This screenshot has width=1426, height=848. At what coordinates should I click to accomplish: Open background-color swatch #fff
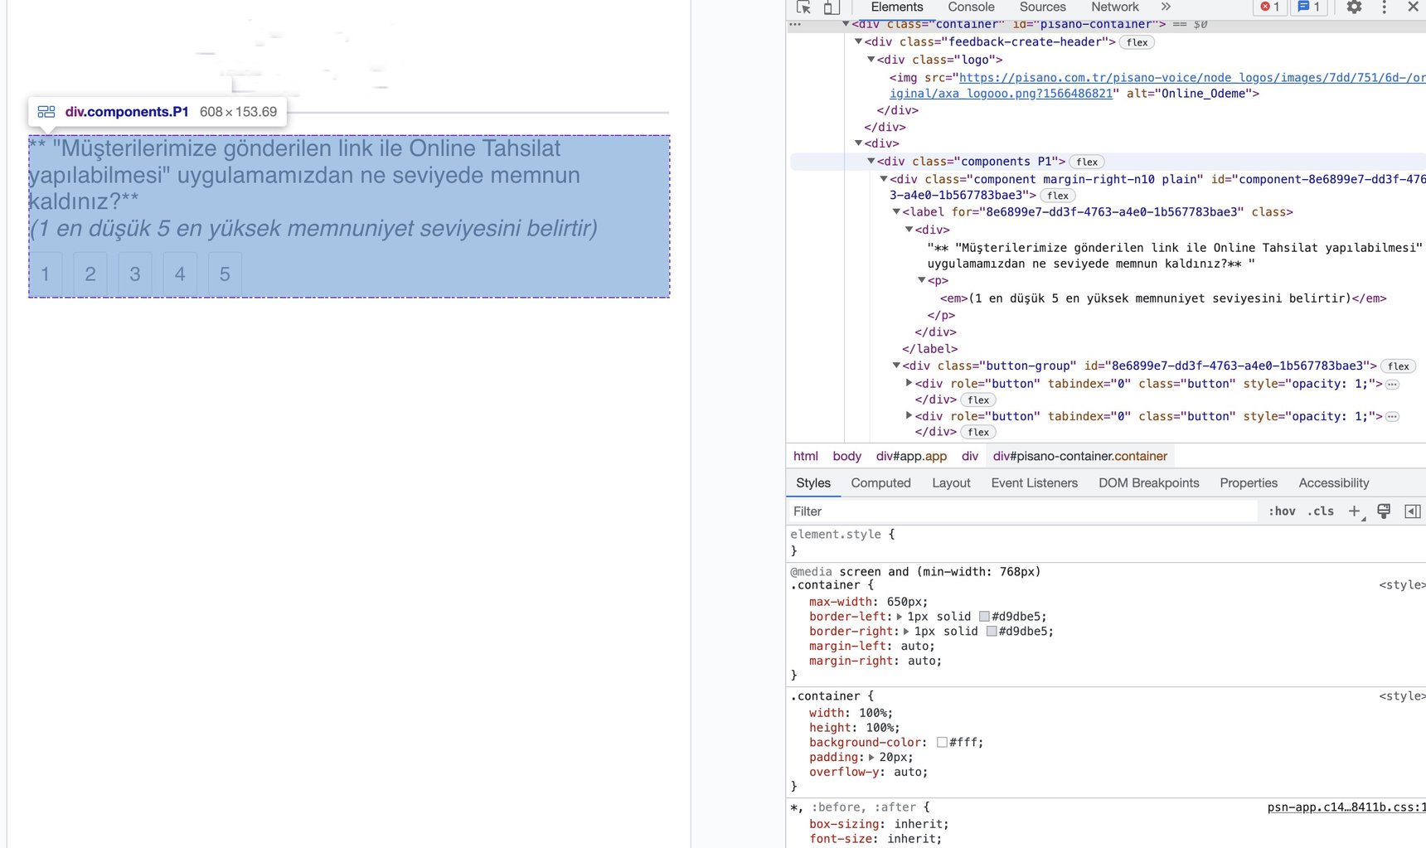coord(942,743)
